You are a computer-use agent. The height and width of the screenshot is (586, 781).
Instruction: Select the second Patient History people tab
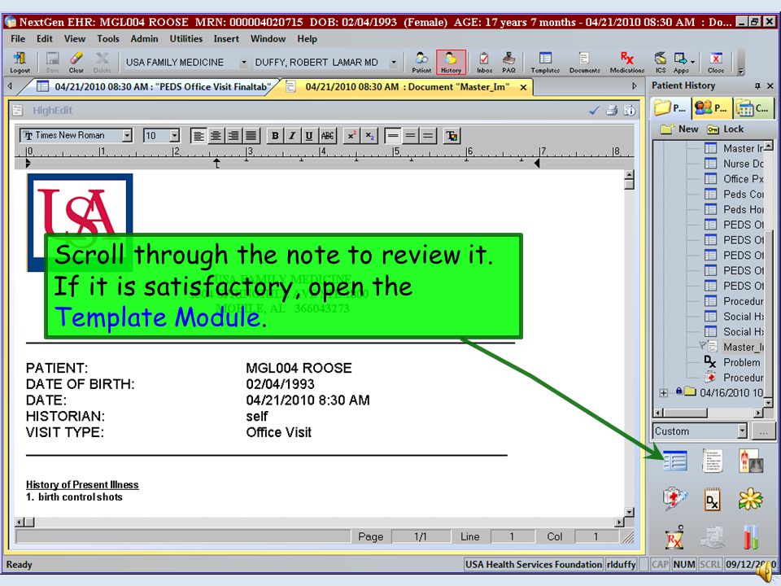[x=711, y=107]
